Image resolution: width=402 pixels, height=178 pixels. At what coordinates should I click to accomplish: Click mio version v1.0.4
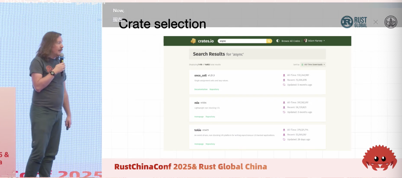tap(204, 103)
